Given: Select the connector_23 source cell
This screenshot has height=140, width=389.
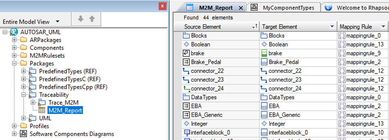Looking at the screenshot, I should tap(220, 79).
